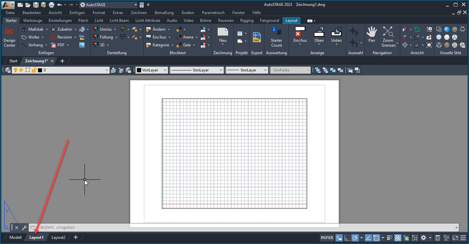The image size is (469, 244).
Task: Click the Print icon in quick access toolbar
Action: click(x=51, y=5)
